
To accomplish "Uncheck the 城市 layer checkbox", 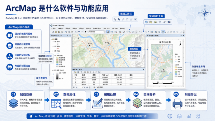I will click(x=55, y=41).
